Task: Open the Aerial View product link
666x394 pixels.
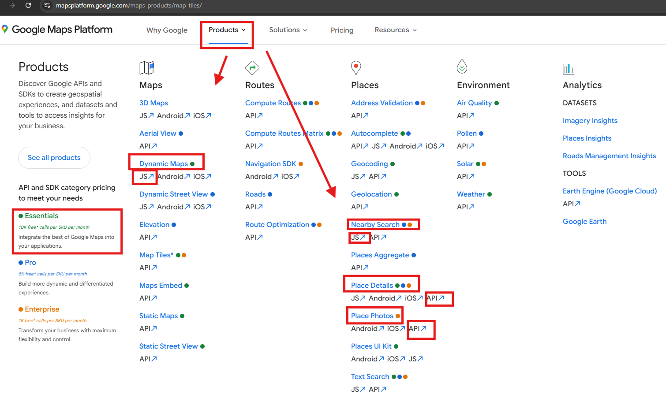Action: click(157, 133)
